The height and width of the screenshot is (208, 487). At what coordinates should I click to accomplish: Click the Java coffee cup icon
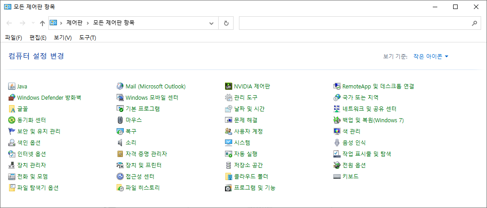(x=12, y=86)
